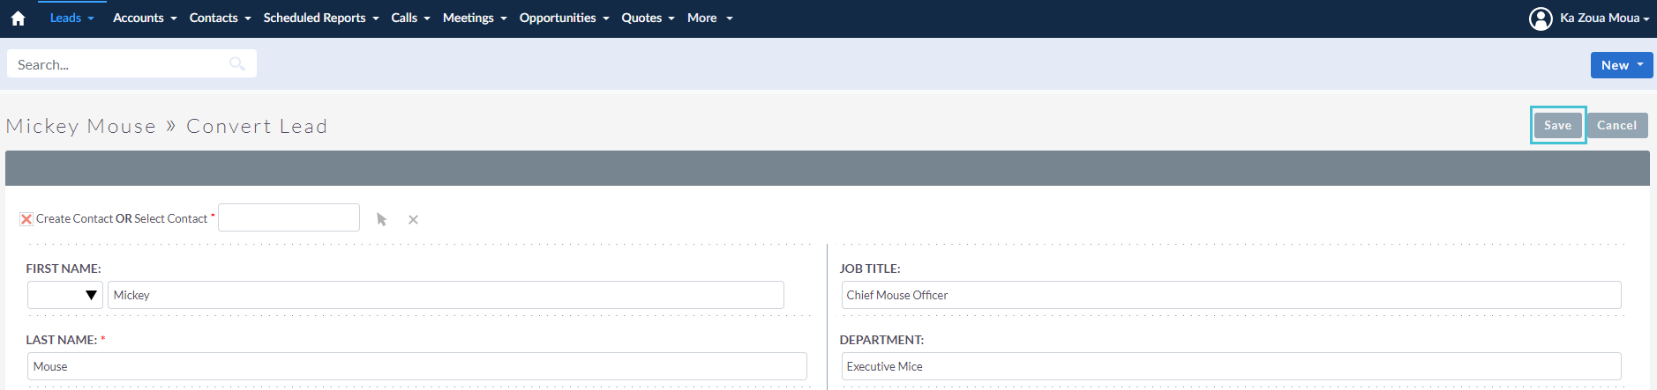Expand the Accounts menu

(x=145, y=18)
